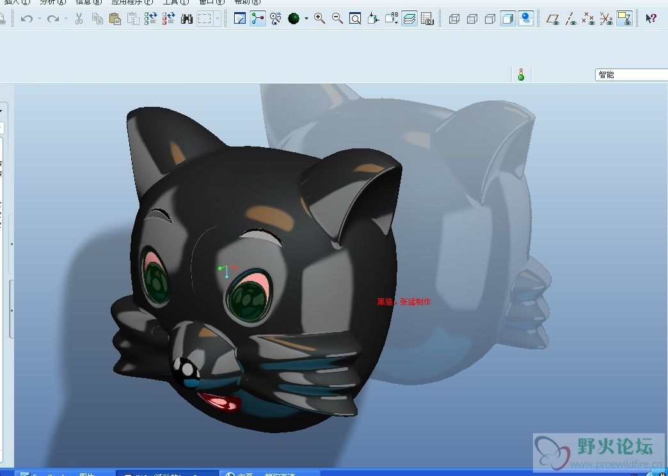Select Shading display style icon
668x476 pixels.
click(x=508, y=19)
